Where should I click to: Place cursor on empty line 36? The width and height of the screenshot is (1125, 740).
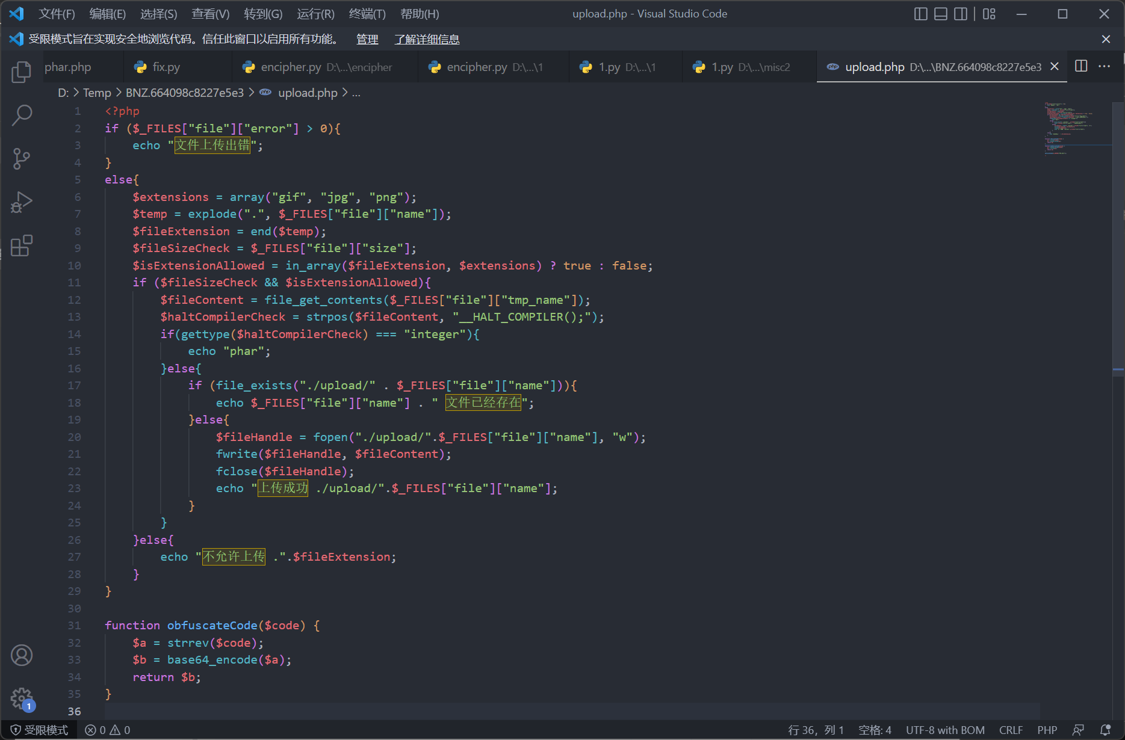coord(572,711)
